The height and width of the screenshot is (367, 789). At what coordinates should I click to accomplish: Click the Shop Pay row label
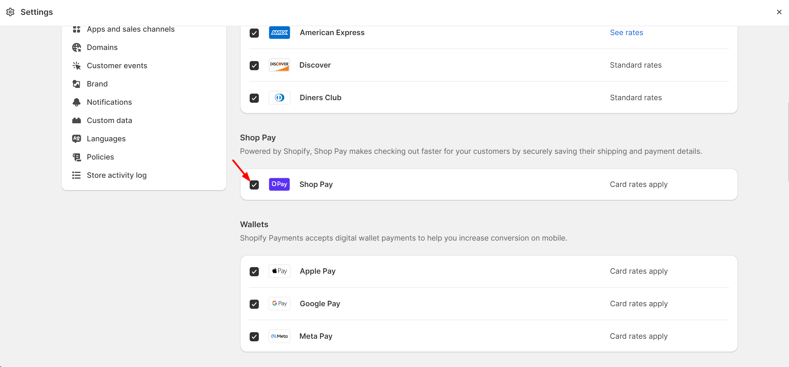click(316, 184)
